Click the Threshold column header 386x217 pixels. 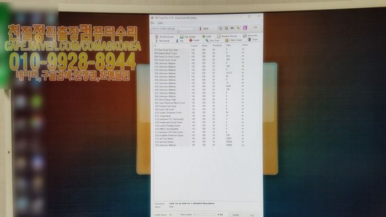pyautogui.click(x=217, y=46)
